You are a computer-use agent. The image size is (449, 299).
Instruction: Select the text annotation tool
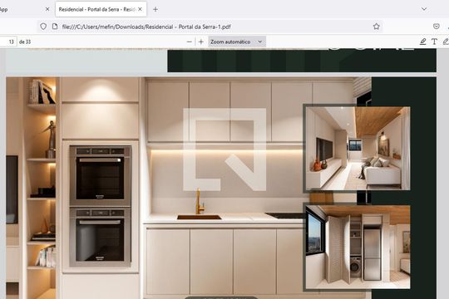pos(434,42)
